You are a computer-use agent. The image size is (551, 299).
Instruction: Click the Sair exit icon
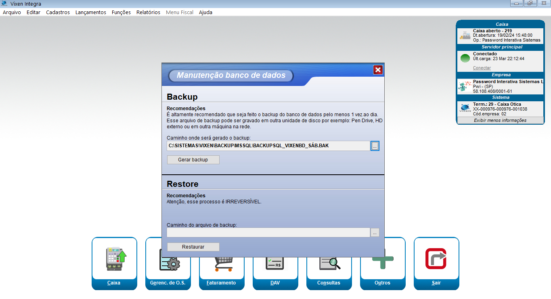(436, 258)
